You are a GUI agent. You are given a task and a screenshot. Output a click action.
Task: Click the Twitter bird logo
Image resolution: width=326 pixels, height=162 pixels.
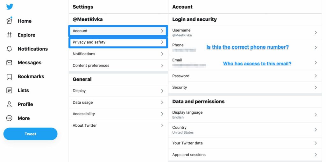(10, 7)
